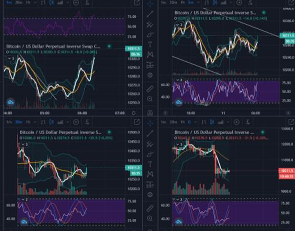
Task: Pick the pitchfork tool beside the daily chart
Action: coord(150,144)
